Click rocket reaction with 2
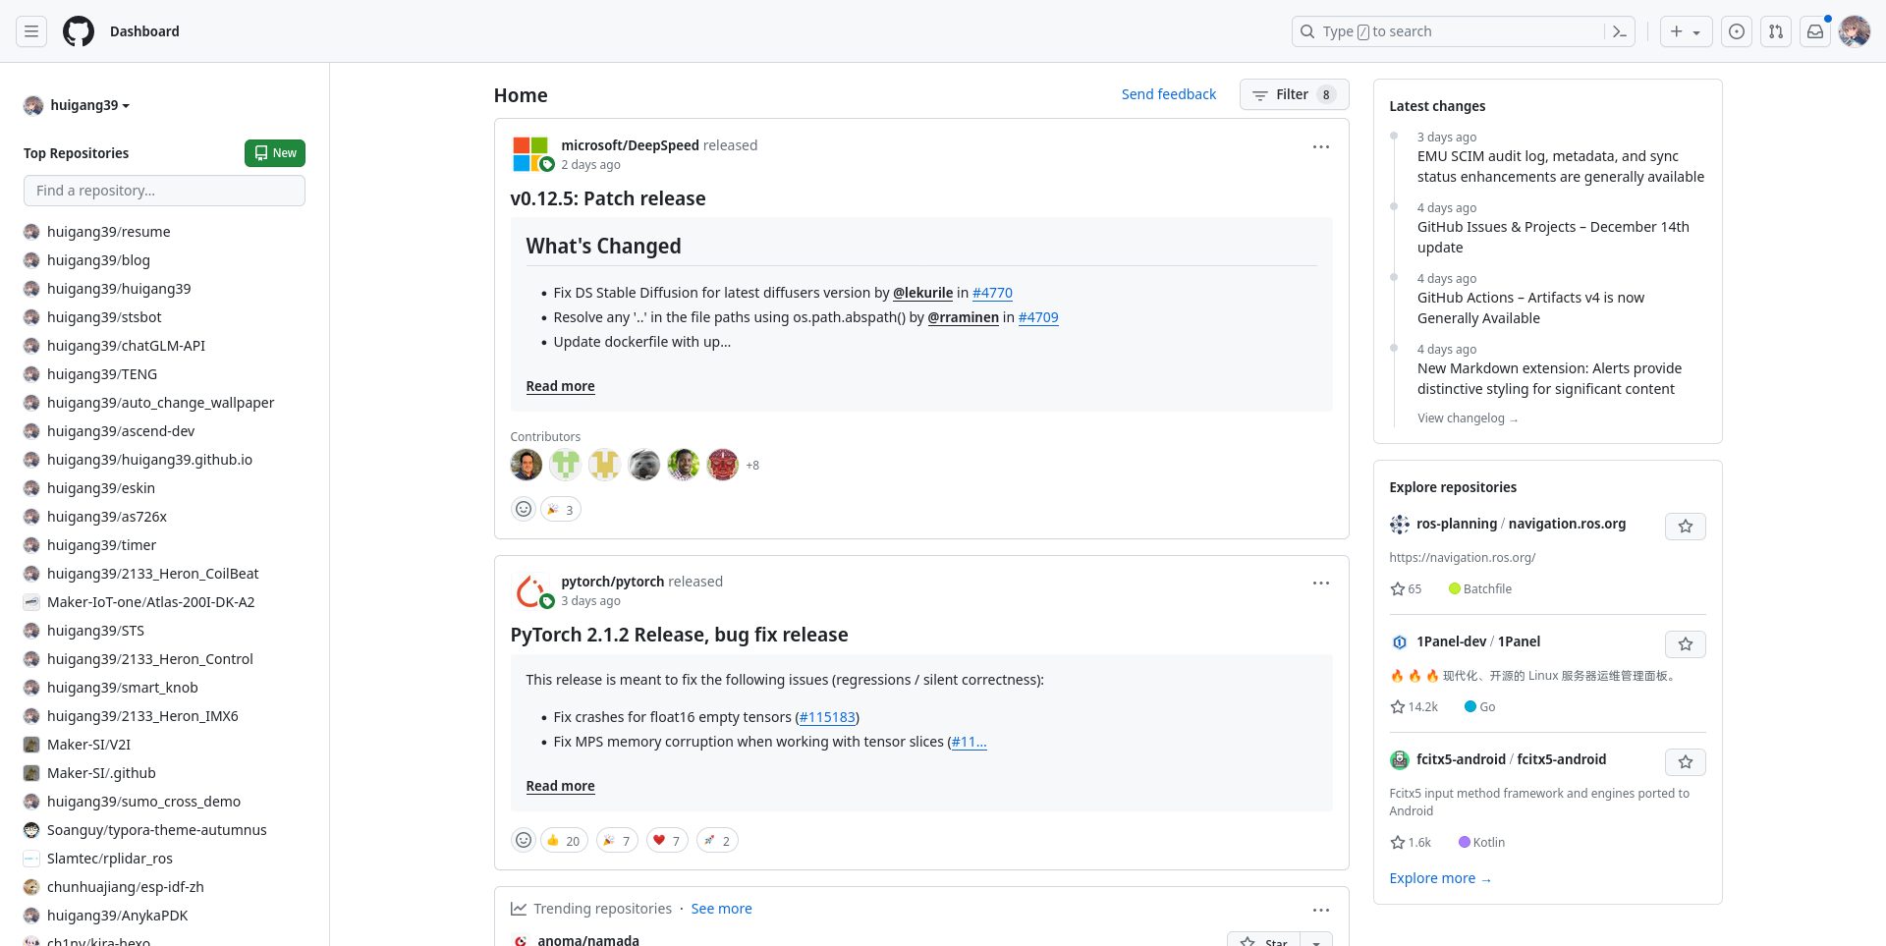This screenshot has height=946, width=1886. click(x=717, y=840)
